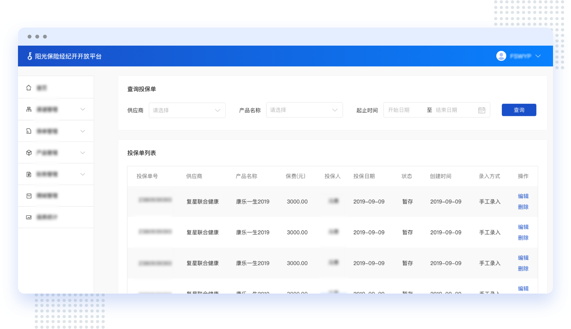The image size is (571, 329).
Task: Expand the cube product menu chevron
Action: click(83, 153)
